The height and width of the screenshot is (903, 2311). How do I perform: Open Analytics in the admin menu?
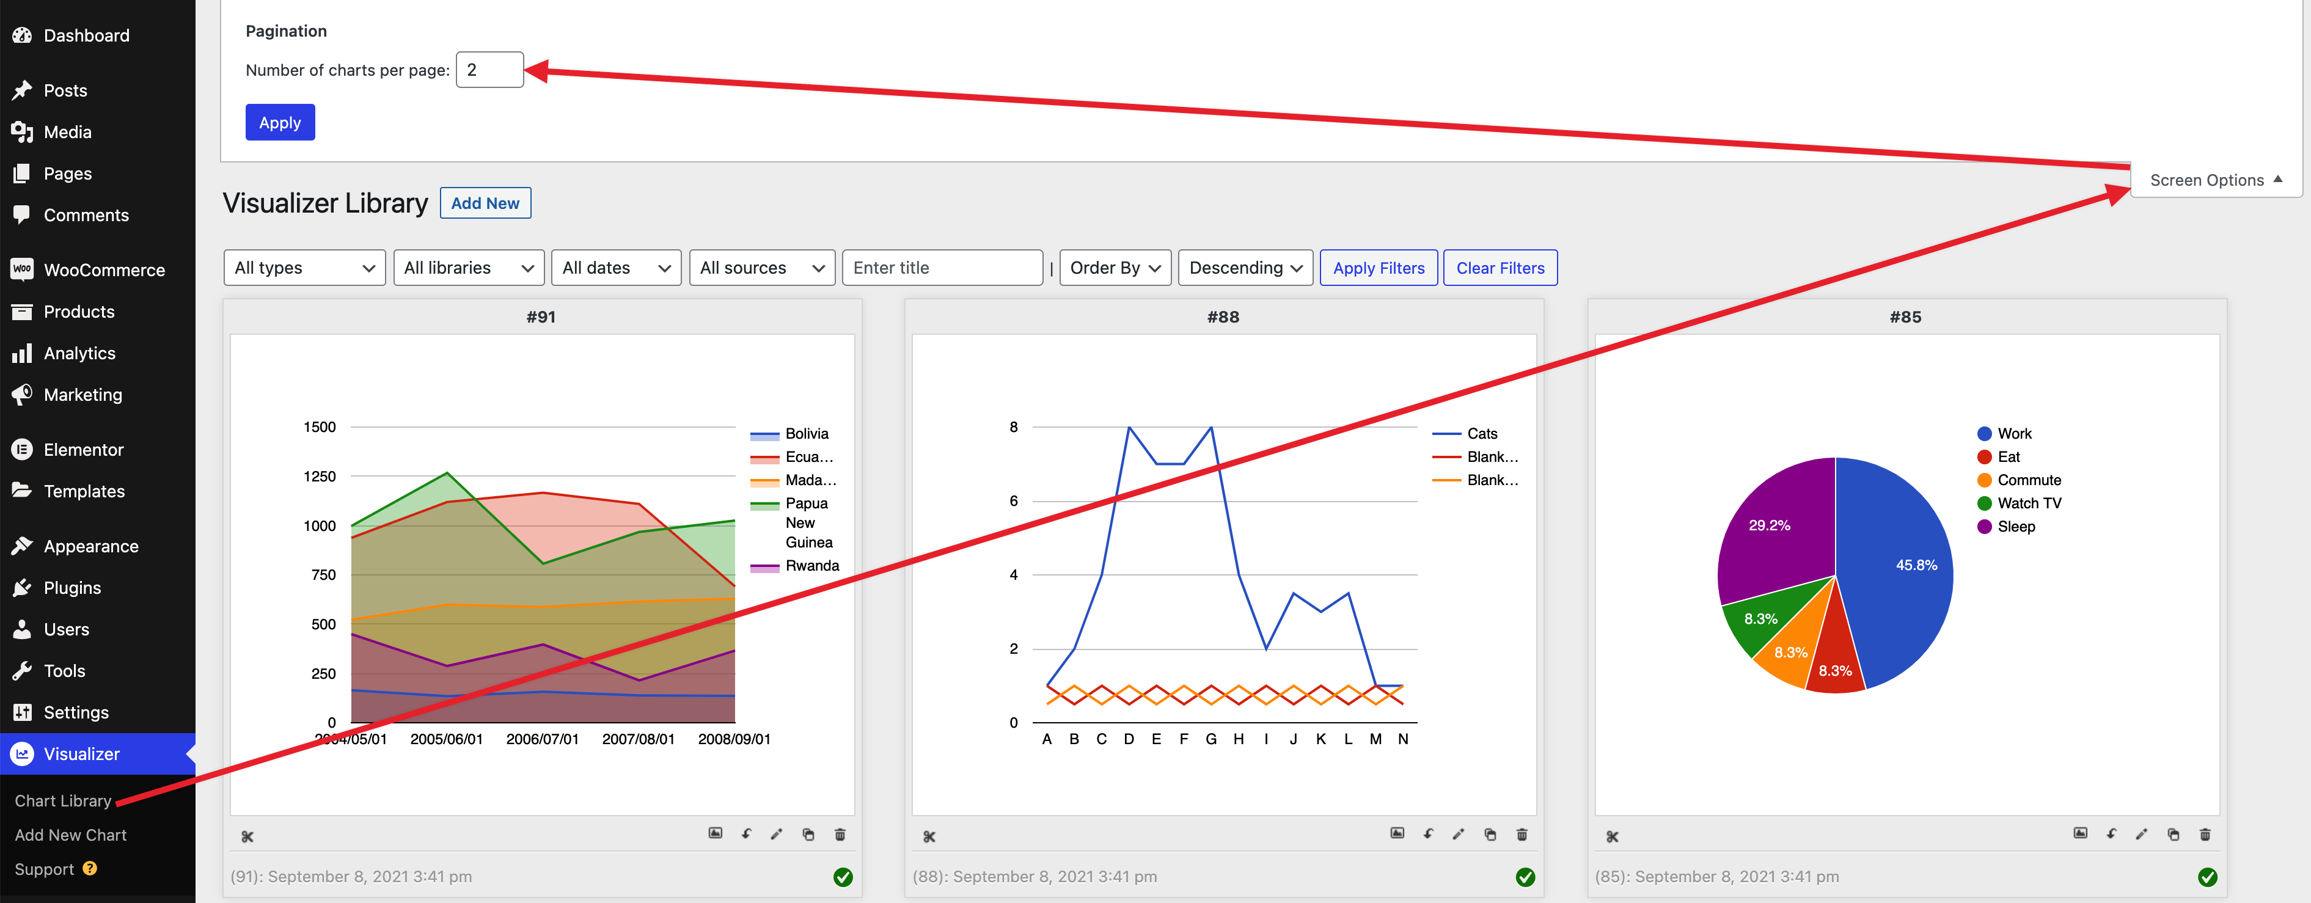pyautogui.click(x=98, y=353)
